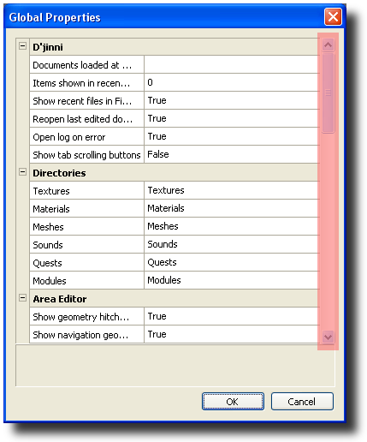This screenshot has width=367, height=442.
Task: Click the scrollbar down arrow
Action: coord(328,337)
